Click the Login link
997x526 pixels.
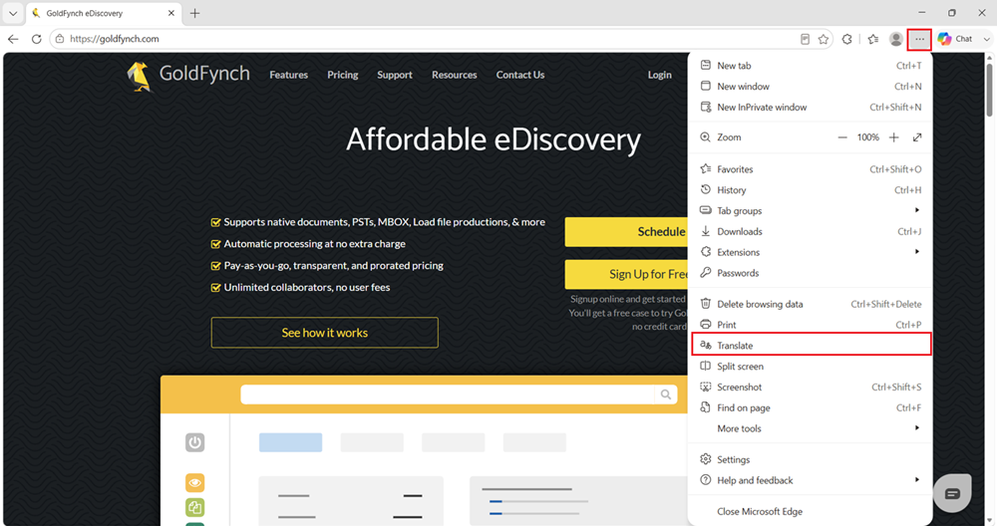[659, 75]
